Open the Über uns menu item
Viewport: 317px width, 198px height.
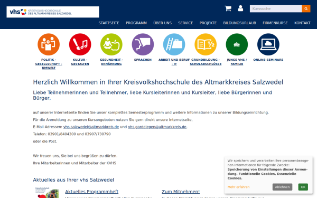tap(162, 23)
